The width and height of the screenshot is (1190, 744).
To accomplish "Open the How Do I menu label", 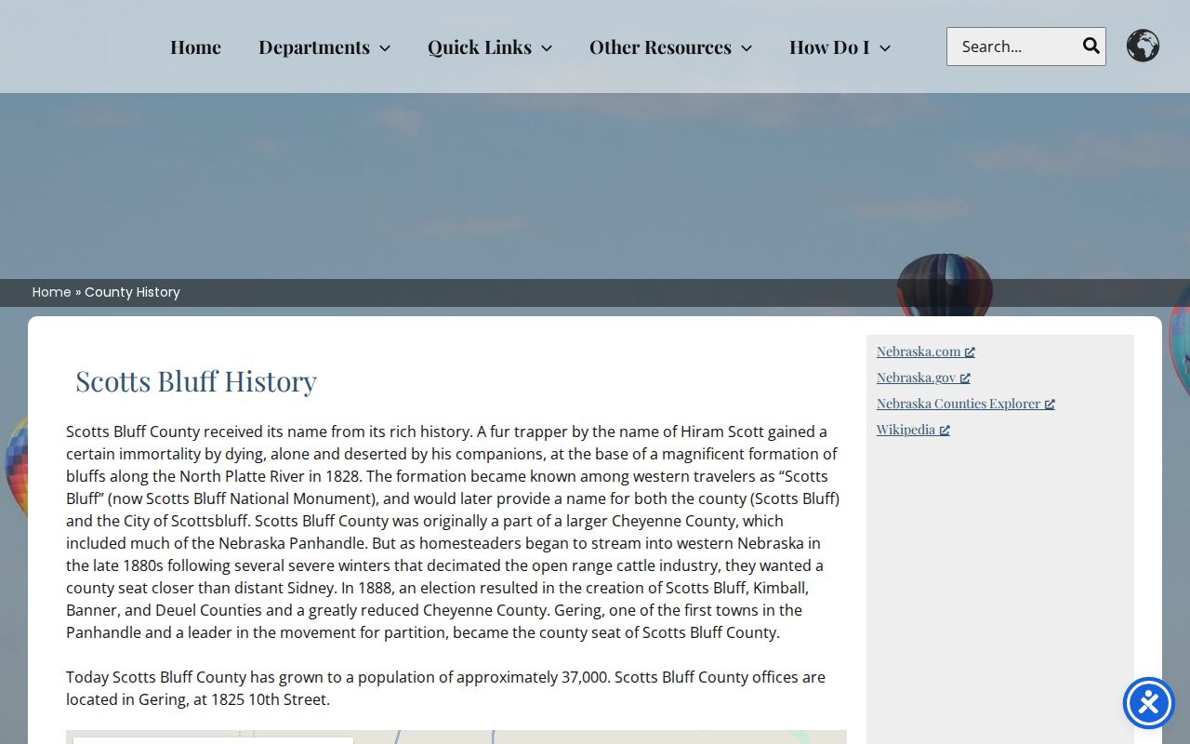I will tap(829, 46).
